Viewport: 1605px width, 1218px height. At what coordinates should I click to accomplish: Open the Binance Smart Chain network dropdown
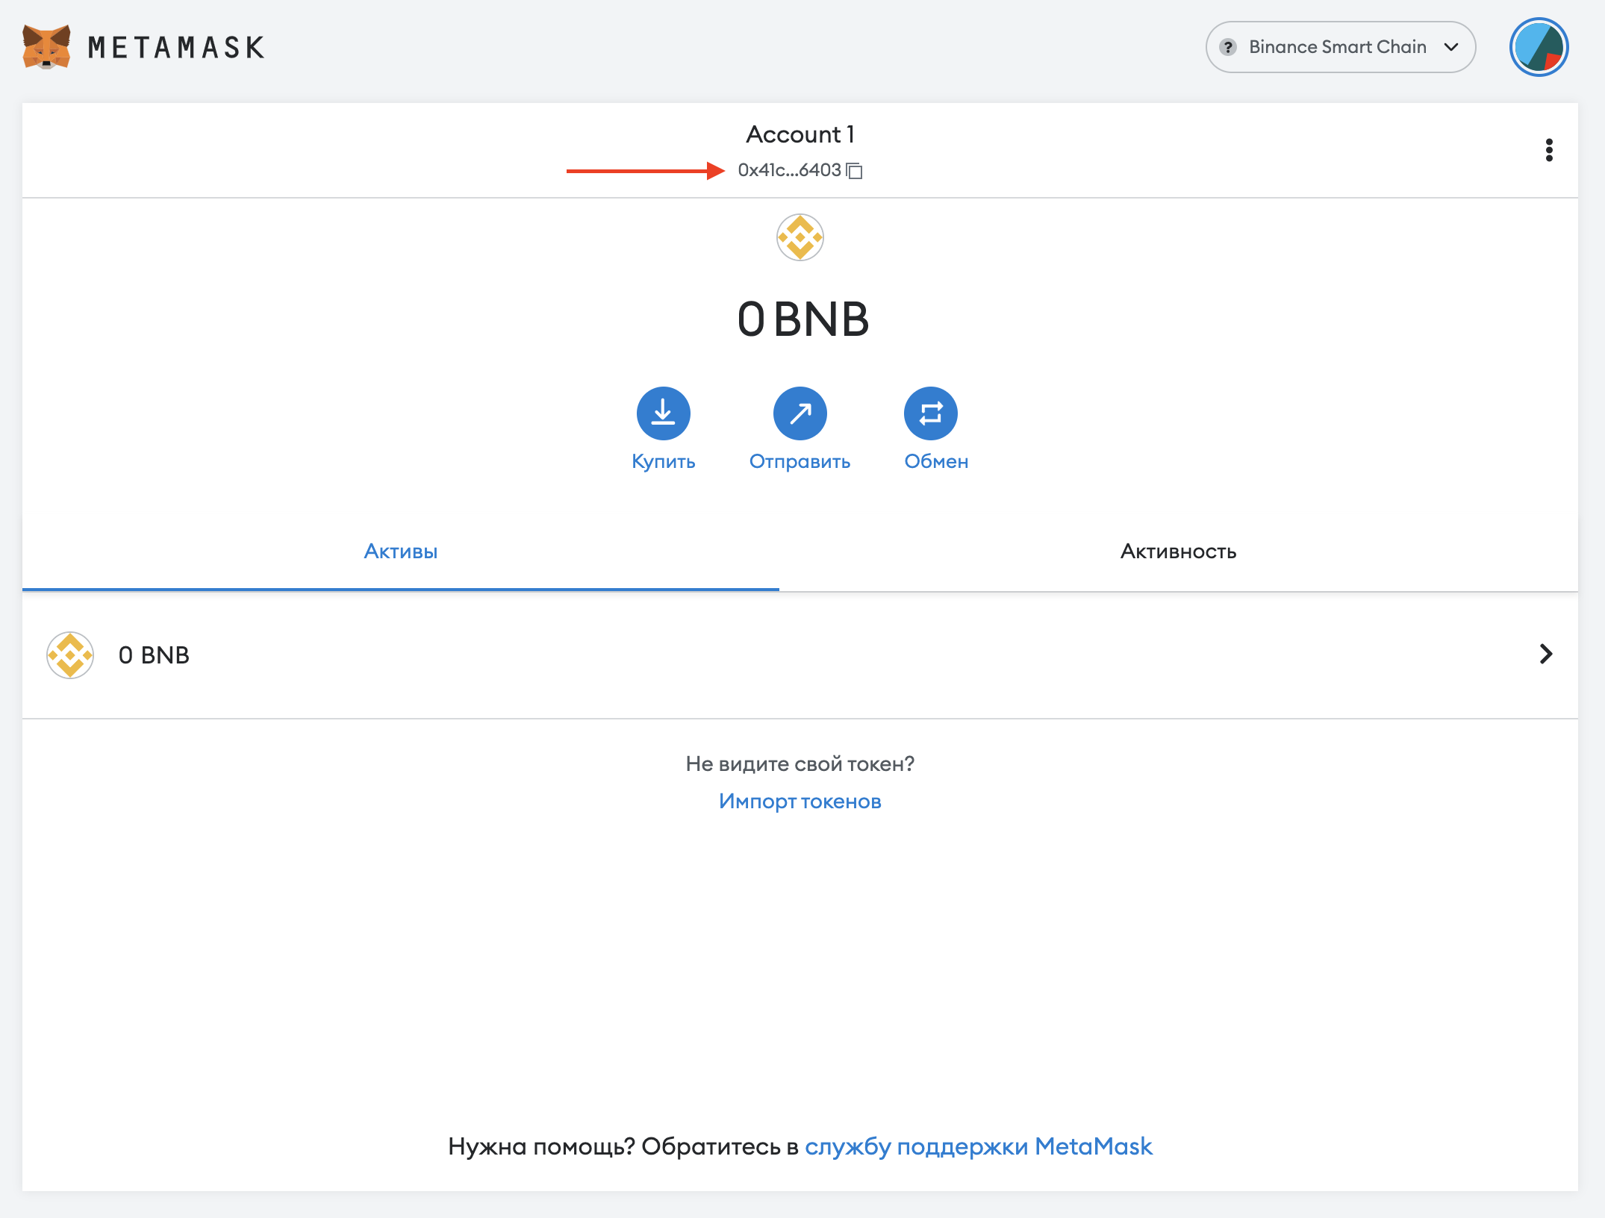(1340, 47)
